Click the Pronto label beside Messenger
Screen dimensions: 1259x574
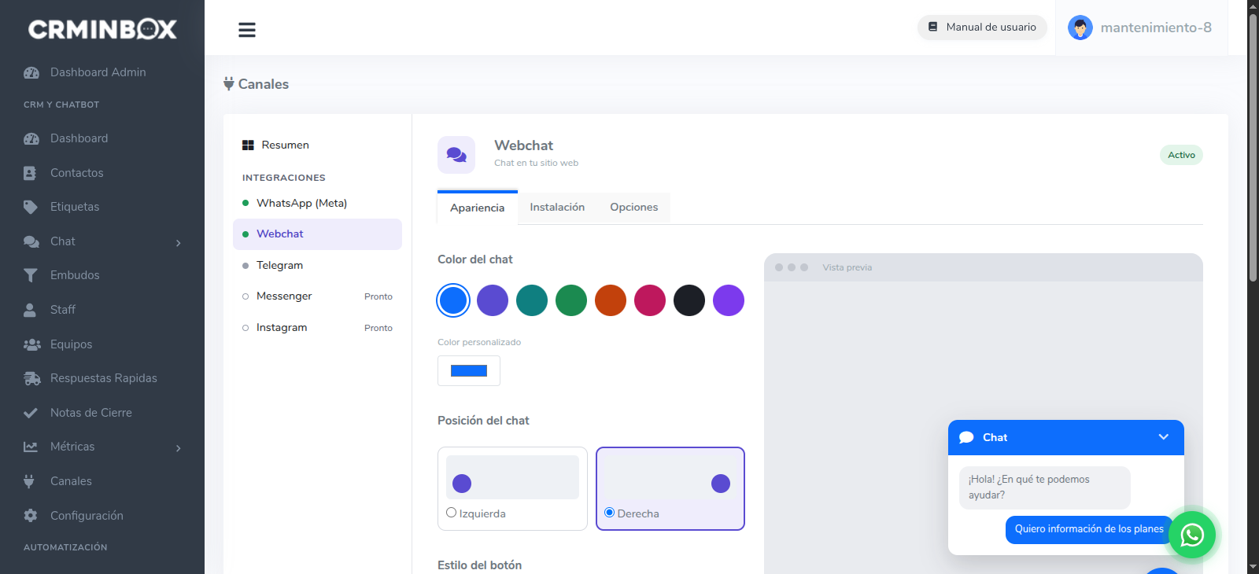[x=378, y=296]
